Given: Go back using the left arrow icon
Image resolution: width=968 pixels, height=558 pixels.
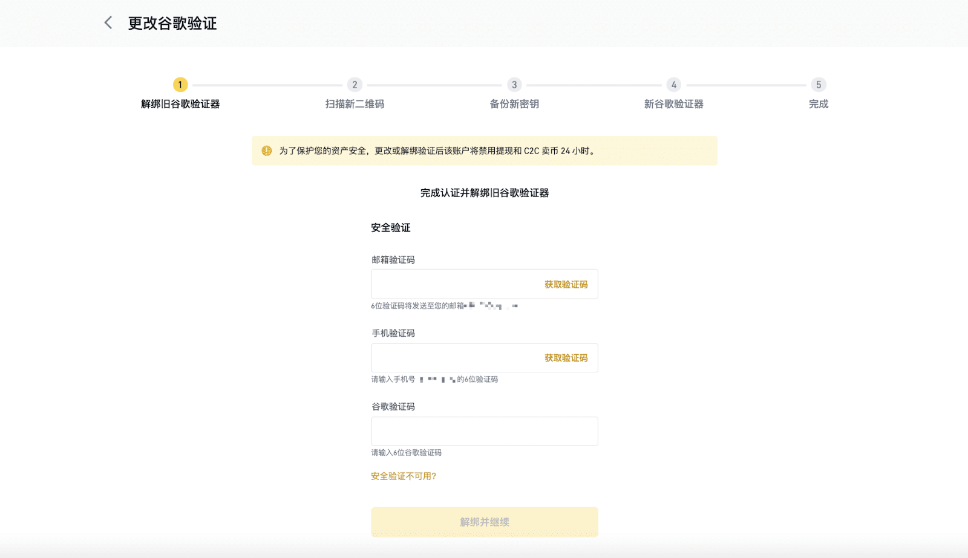Looking at the screenshot, I should pos(108,23).
